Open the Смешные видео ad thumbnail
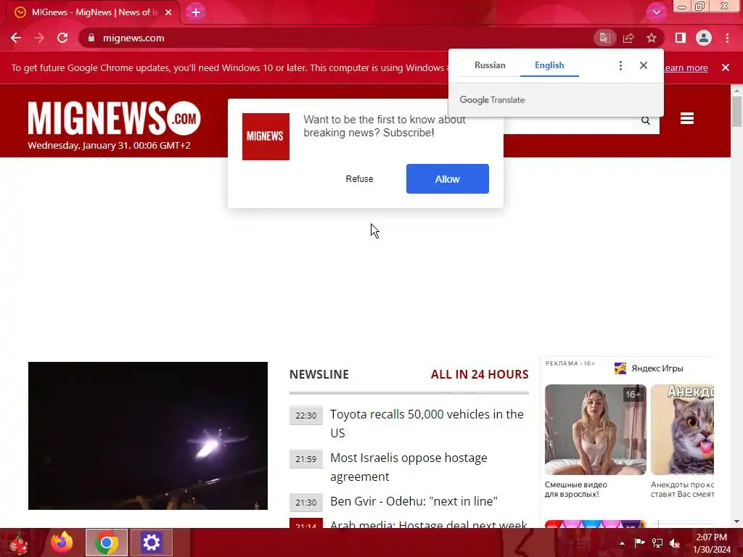 tap(596, 429)
